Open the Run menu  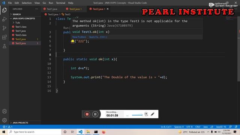(51, 3)
